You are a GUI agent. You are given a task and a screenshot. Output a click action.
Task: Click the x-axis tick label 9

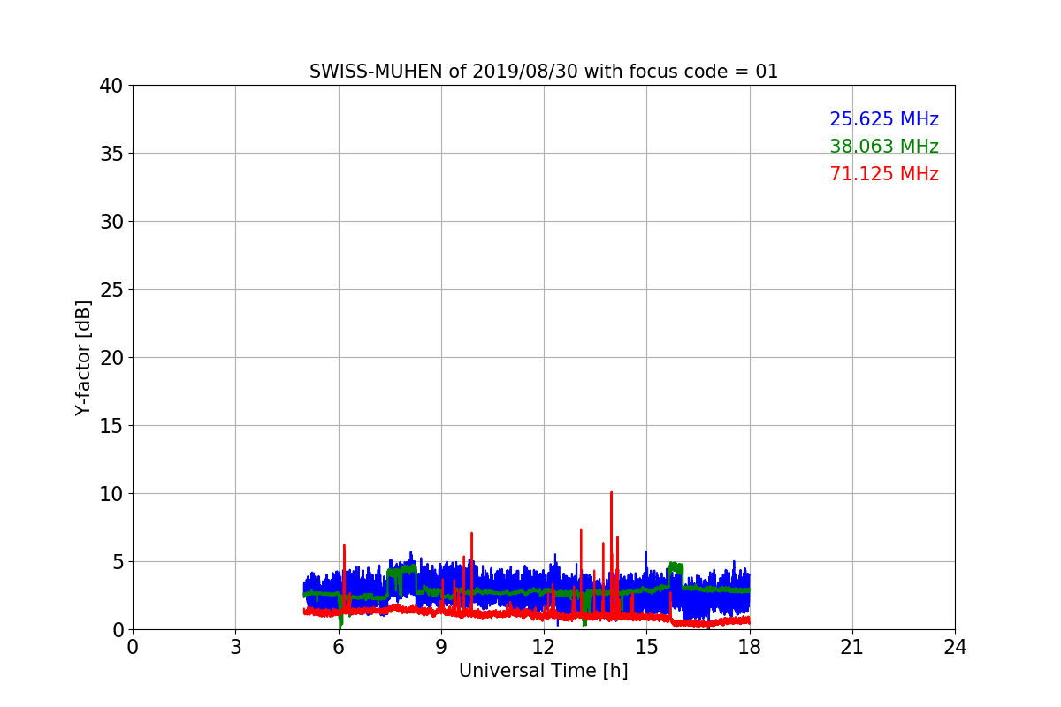pyautogui.click(x=441, y=647)
